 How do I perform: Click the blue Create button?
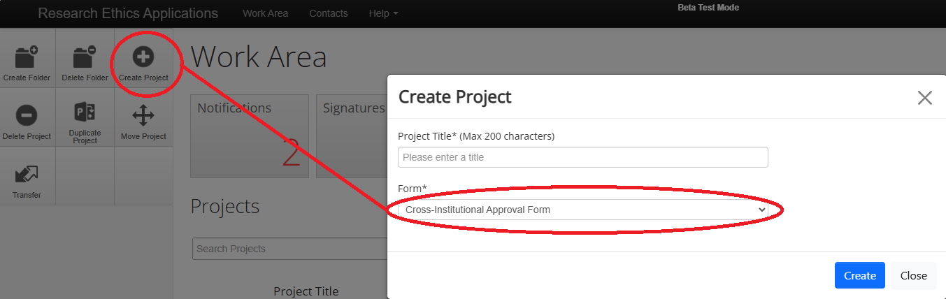859,275
